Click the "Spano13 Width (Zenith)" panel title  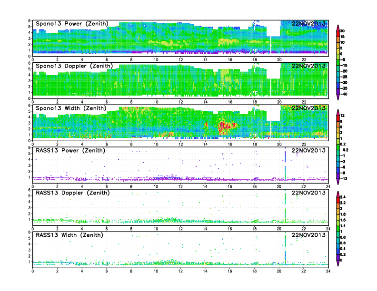click(71, 108)
